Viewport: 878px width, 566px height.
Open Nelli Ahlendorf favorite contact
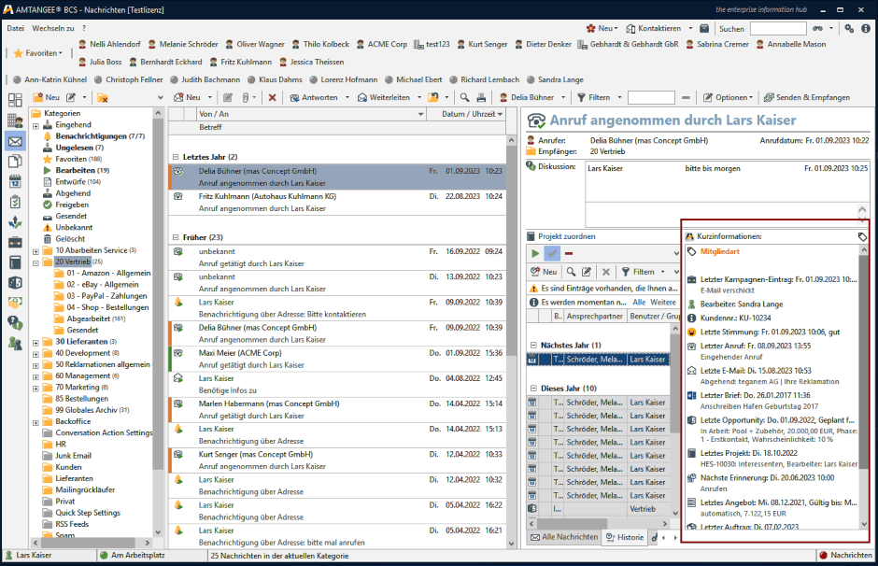[110, 44]
